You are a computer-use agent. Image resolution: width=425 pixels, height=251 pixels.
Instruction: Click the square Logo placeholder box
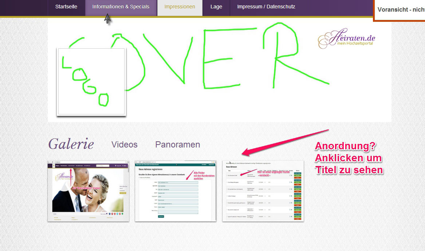click(91, 82)
